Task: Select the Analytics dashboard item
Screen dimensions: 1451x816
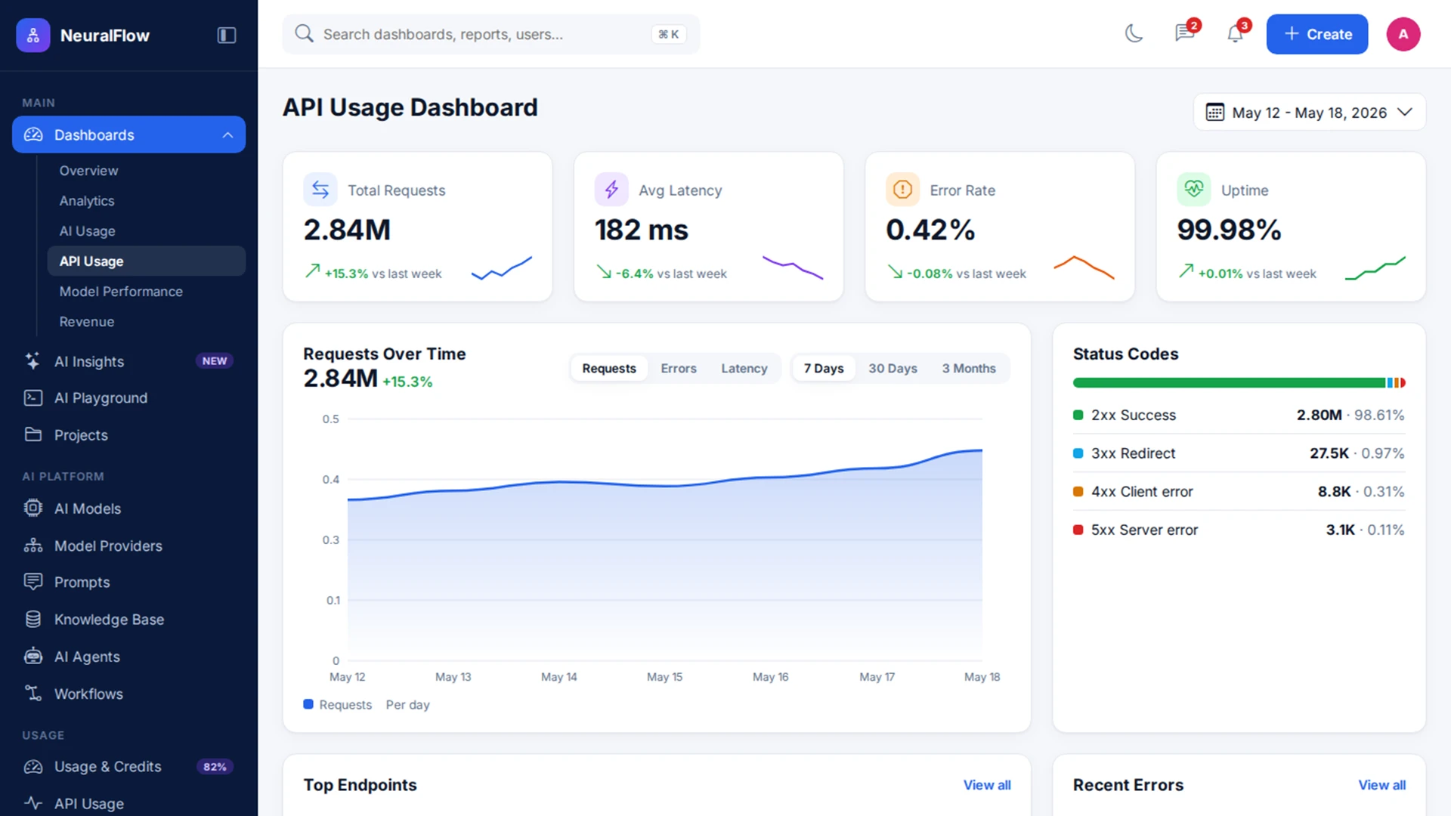Action: pos(146,201)
